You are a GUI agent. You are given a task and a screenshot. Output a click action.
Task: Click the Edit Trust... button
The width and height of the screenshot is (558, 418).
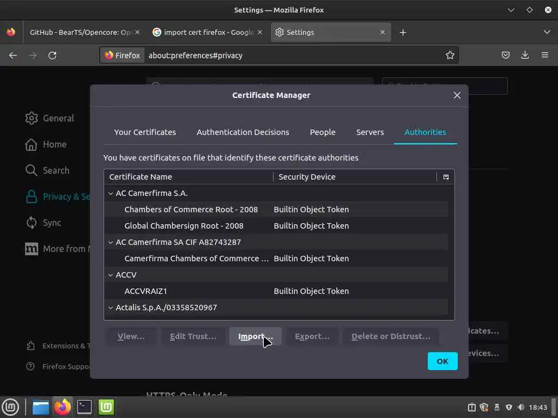tap(193, 336)
